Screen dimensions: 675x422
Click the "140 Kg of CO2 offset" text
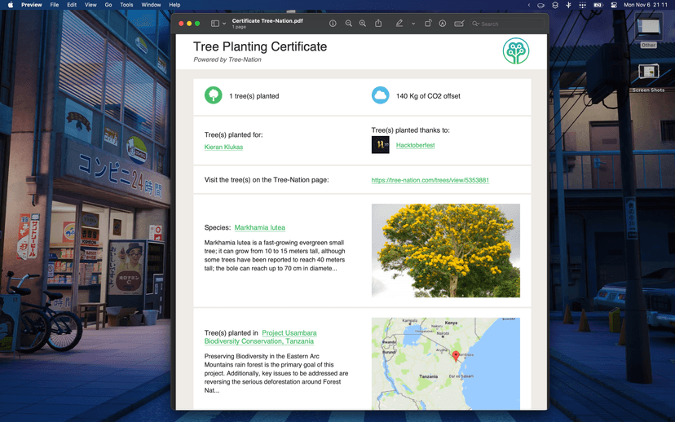click(428, 96)
